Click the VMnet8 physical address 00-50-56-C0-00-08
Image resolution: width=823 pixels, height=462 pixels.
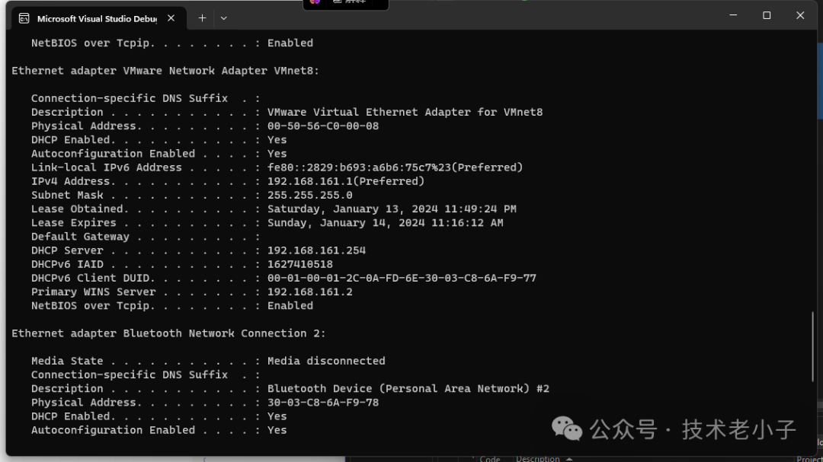(x=322, y=126)
